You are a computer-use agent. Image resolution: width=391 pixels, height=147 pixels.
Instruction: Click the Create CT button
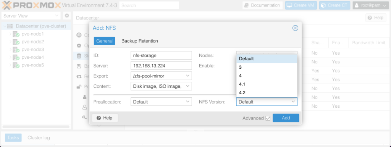coord(334,5)
